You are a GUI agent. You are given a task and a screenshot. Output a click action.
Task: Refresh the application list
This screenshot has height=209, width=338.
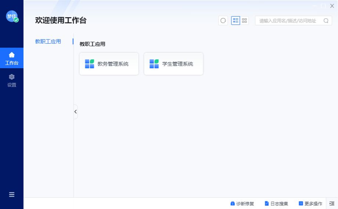click(x=223, y=21)
